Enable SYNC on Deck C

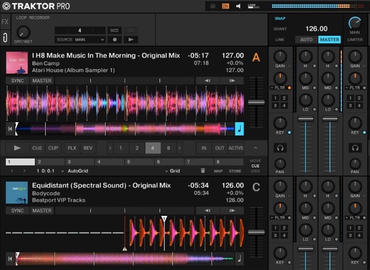pyautogui.click(x=17, y=210)
